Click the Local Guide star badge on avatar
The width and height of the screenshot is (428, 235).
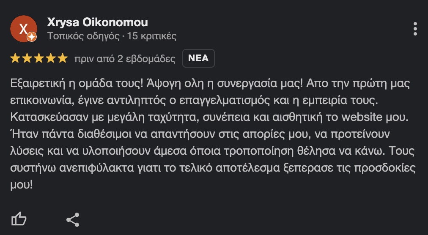[32, 37]
